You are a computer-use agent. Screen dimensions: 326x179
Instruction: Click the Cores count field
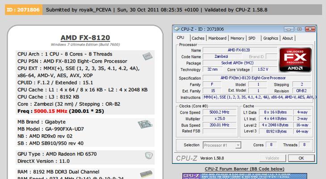[271, 145]
